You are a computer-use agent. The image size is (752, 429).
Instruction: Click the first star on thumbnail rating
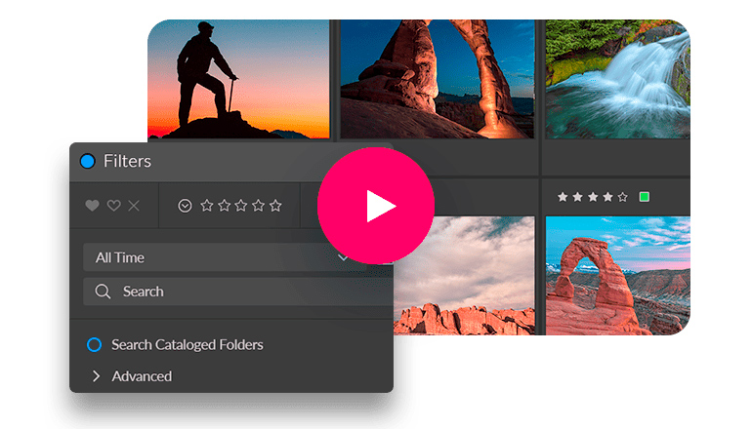pyautogui.click(x=563, y=197)
